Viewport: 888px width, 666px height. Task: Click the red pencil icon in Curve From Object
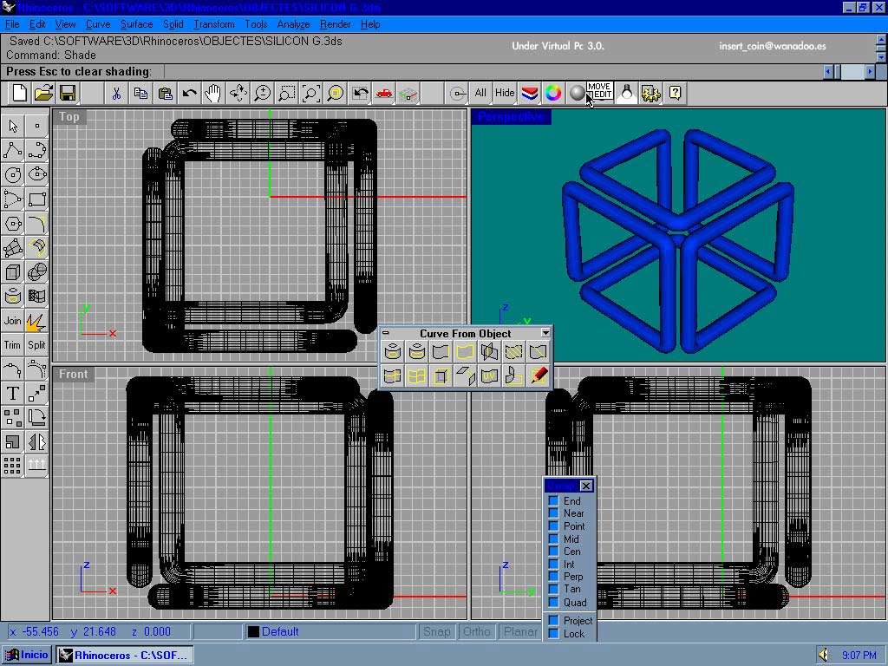pos(539,375)
